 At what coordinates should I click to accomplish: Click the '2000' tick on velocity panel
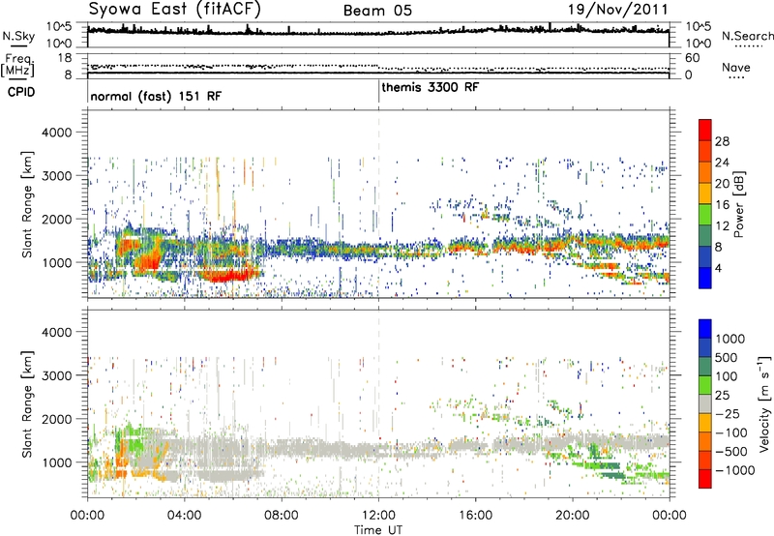tap(56, 419)
